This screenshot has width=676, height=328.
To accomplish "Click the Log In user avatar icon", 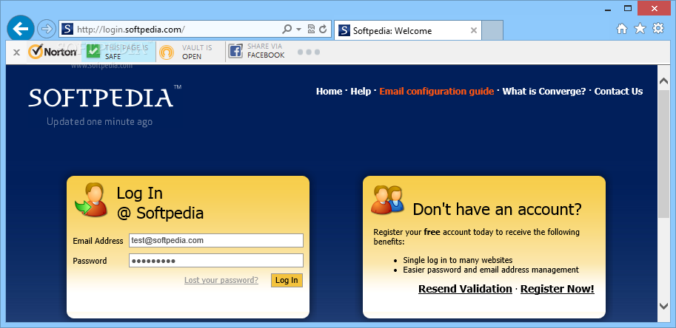I will pos(91,199).
